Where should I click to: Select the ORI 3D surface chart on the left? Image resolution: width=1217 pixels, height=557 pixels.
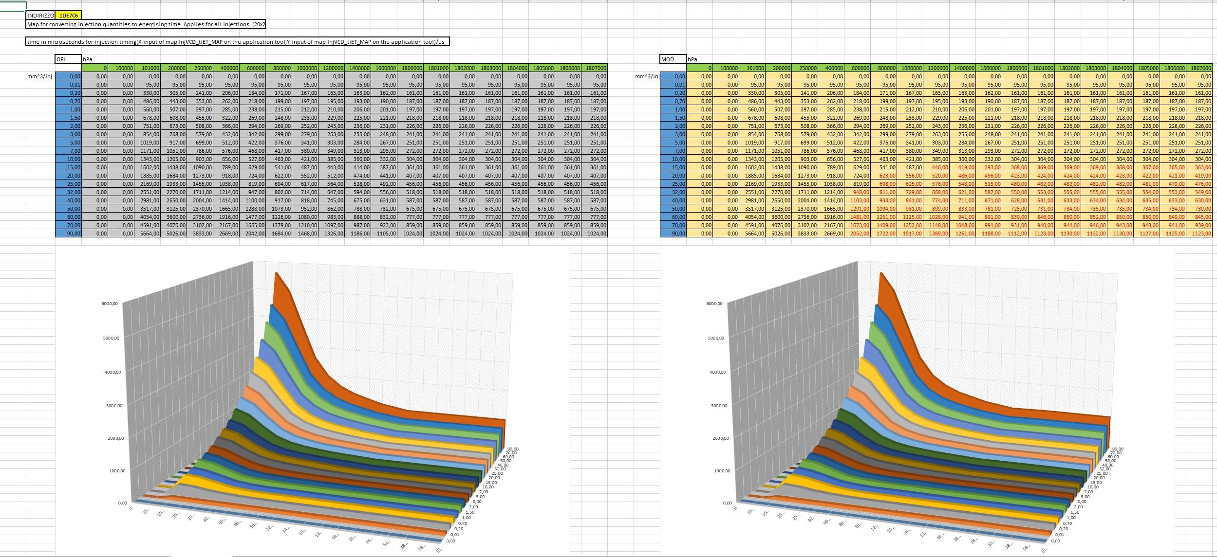[312, 400]
